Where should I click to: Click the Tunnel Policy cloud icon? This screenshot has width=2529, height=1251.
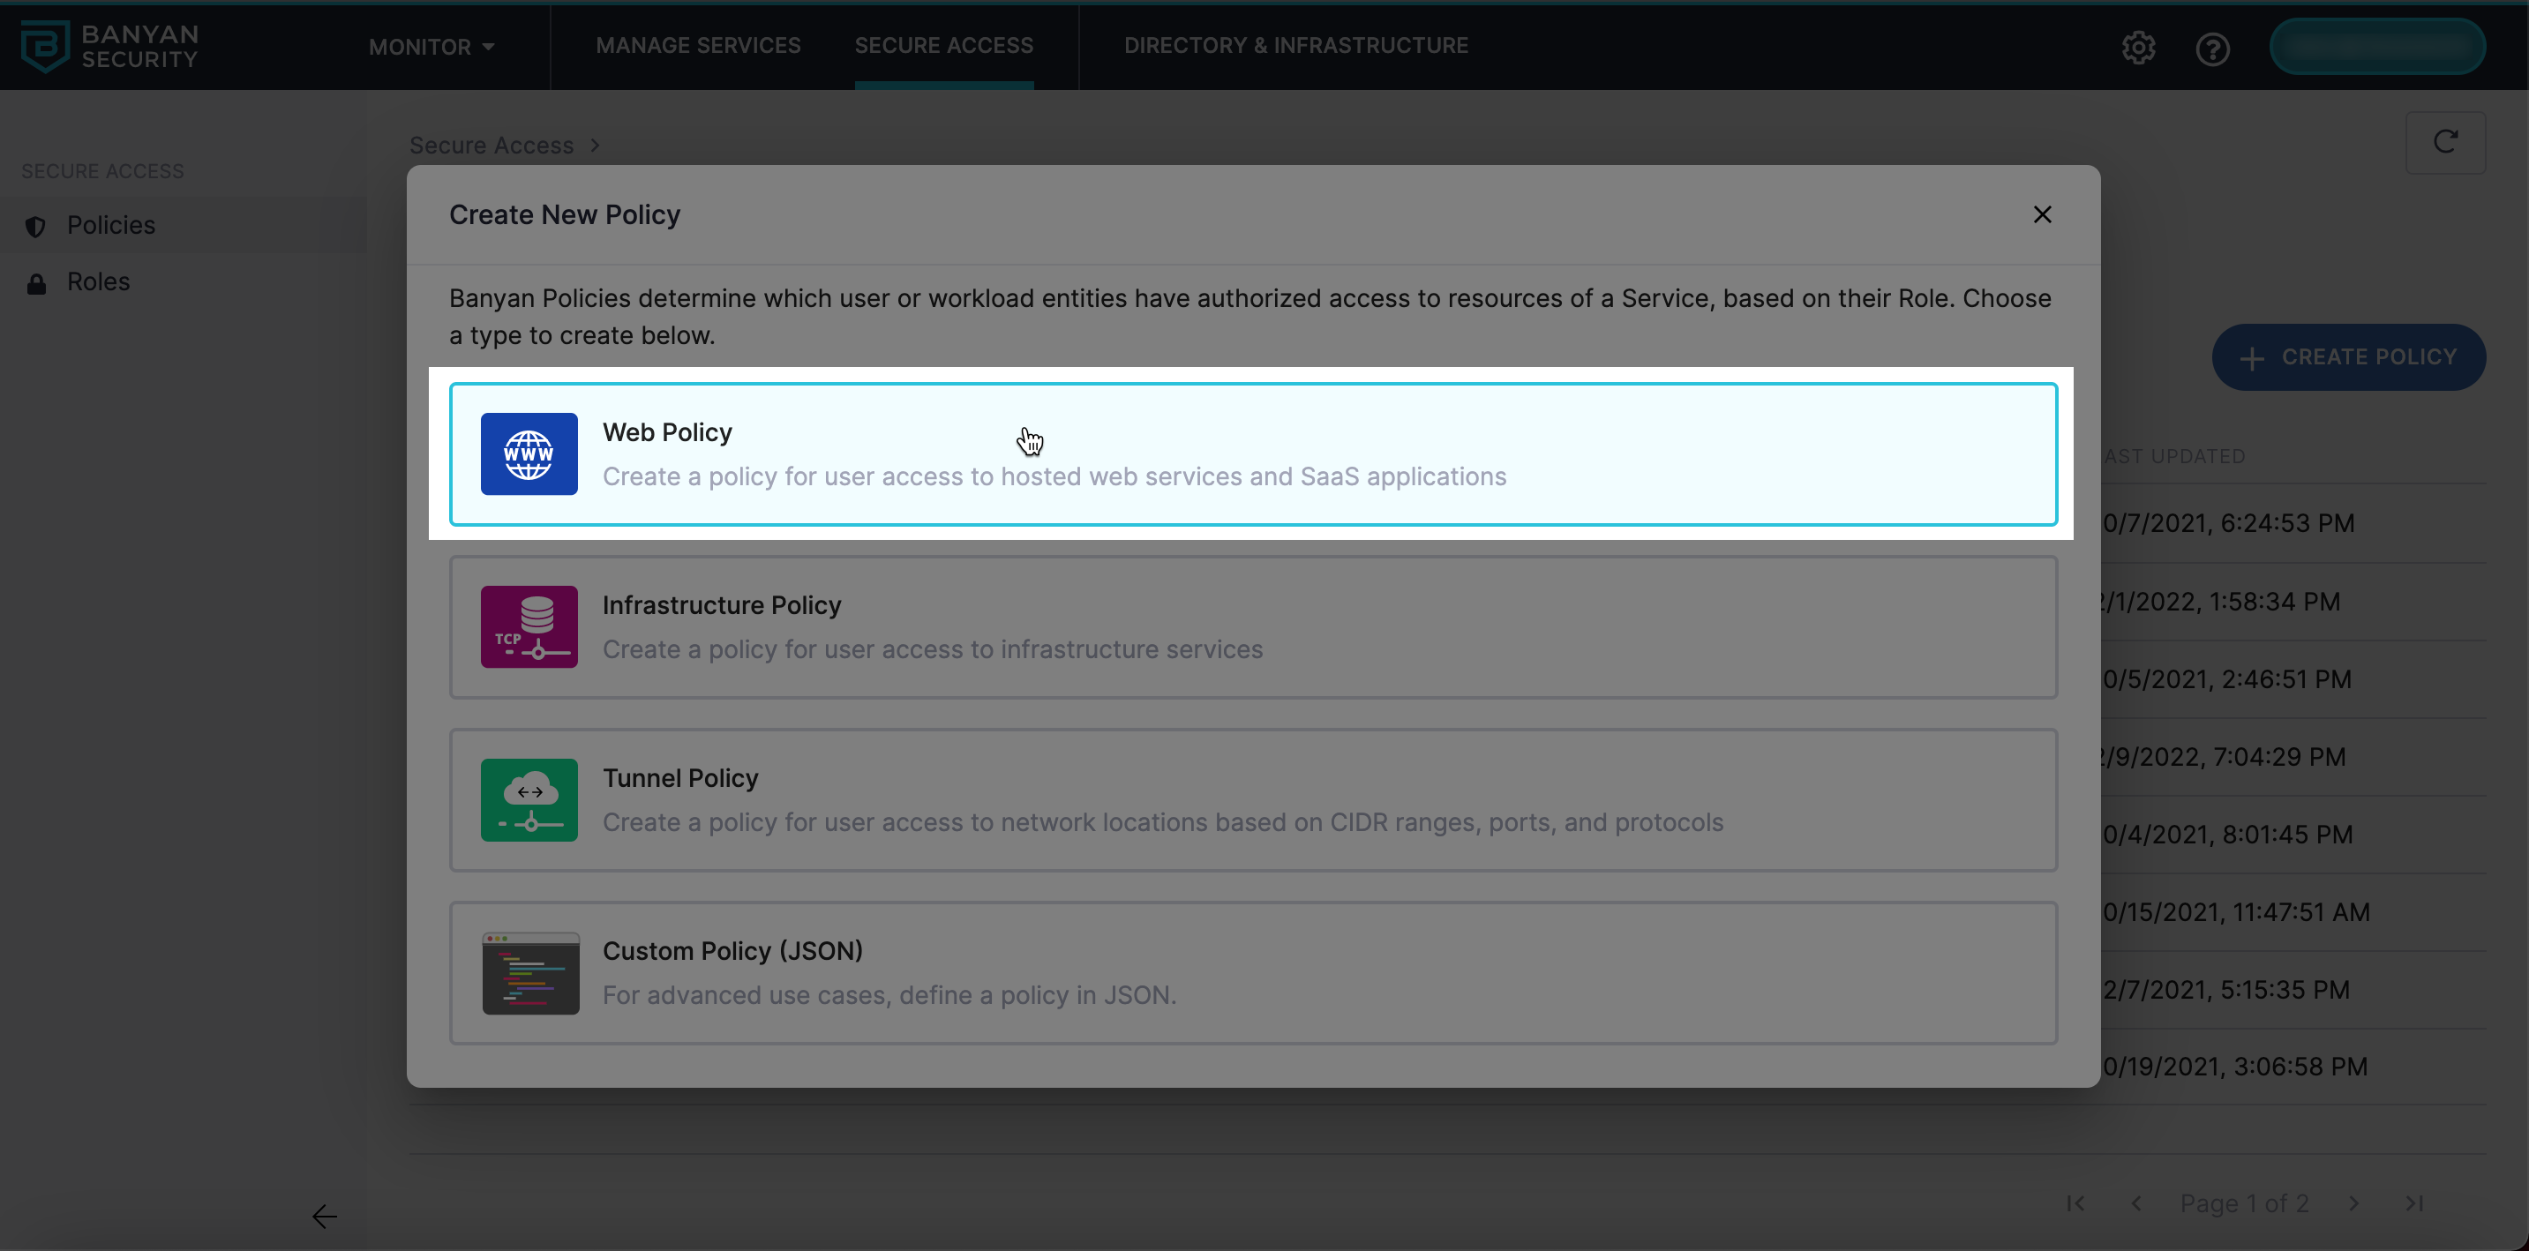click(529, 798)
